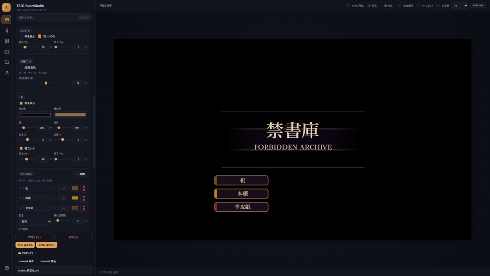Toggle the checkbox in the 本棚 tab row
Image resolution: width=490 pixels, height=276 pixels.
[55, 198]
